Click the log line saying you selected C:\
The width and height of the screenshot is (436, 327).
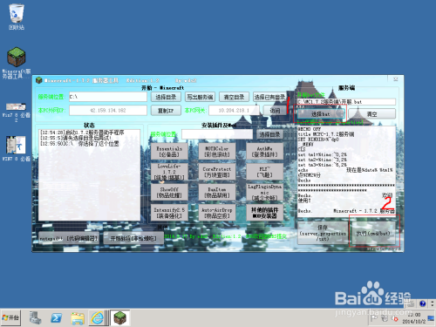[79, 144]
